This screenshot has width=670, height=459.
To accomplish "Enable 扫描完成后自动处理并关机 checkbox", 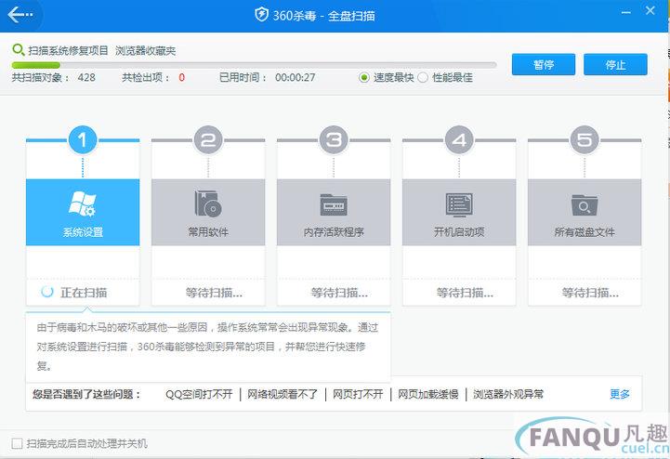I will [17, 443].
